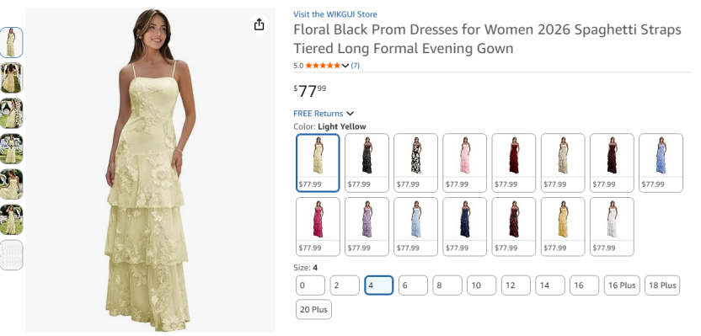The width and height of the screenshot is (701, 336).
Task: Select the white dress color swatch
Action: pos(612,227)
